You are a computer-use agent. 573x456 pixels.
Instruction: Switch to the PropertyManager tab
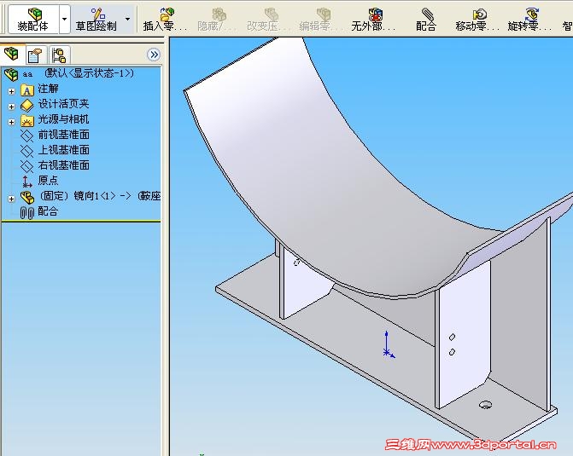tap(35, 55)
